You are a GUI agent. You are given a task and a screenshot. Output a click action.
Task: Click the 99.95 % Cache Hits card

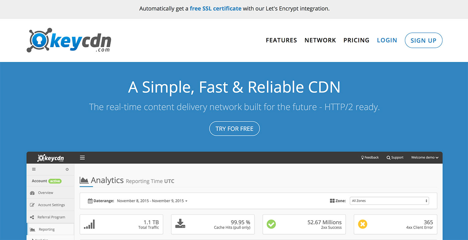213,224
